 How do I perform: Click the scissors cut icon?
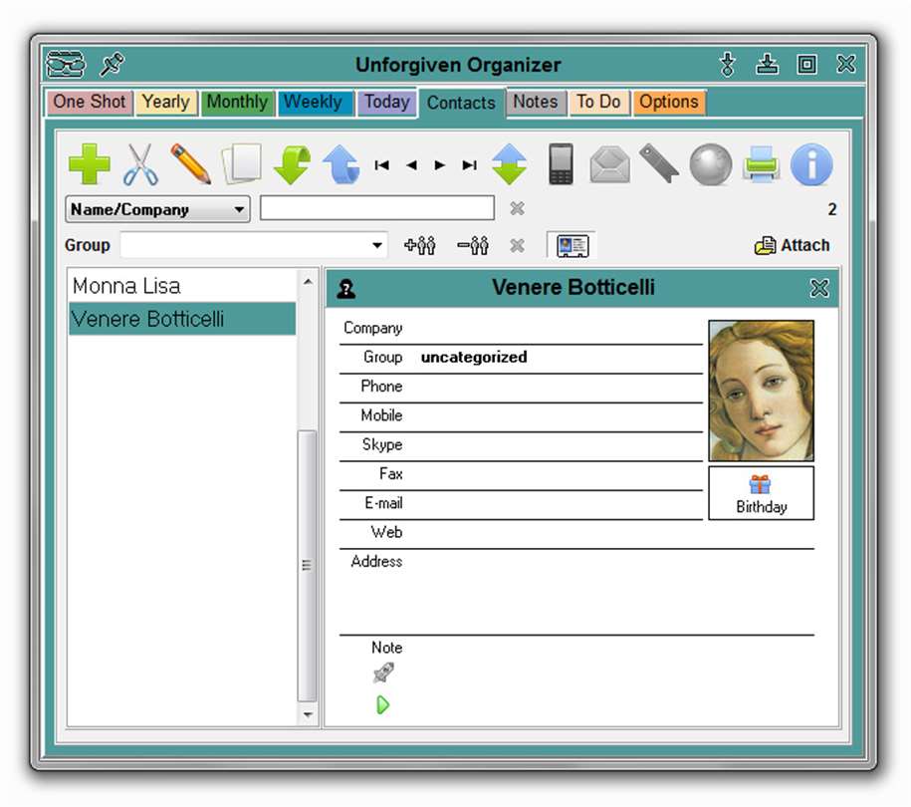pos(140,164)
